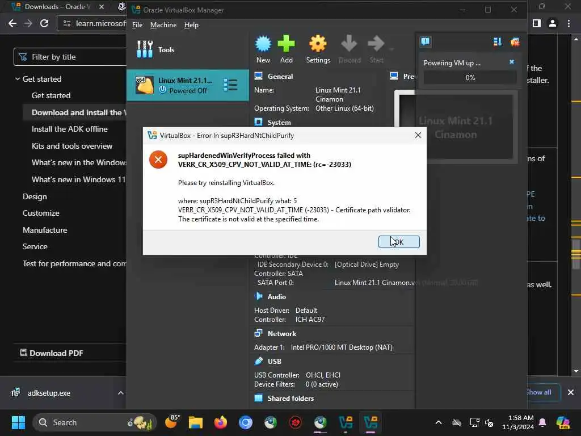Click the browser address bar

coord(92,23)
